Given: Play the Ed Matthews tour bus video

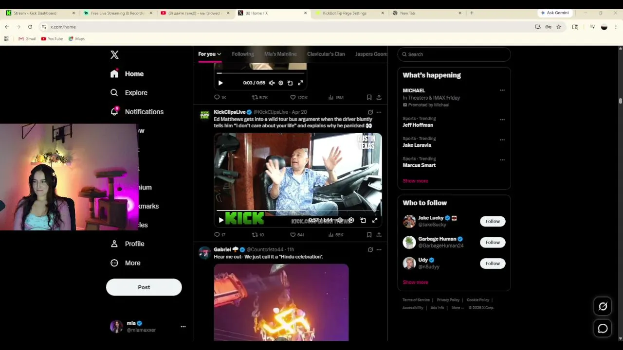Looking at the screenshot, I should click(221, 220).
